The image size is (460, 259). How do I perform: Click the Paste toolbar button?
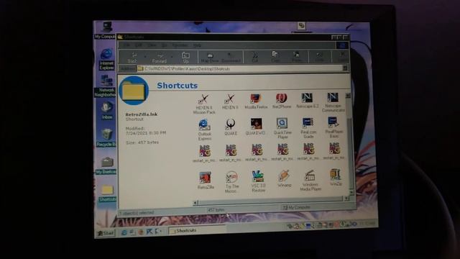(297, 56)
